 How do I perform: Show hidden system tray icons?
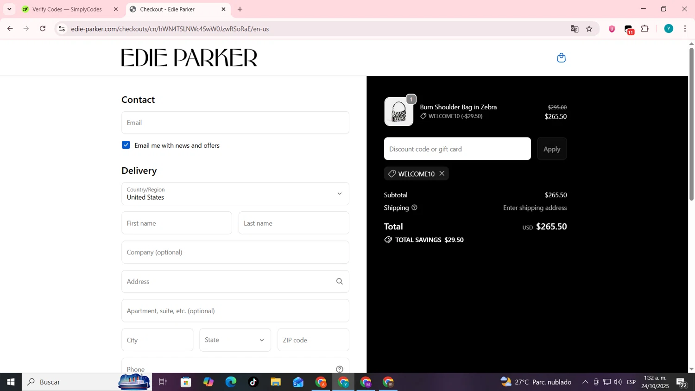tap(585, 382)
